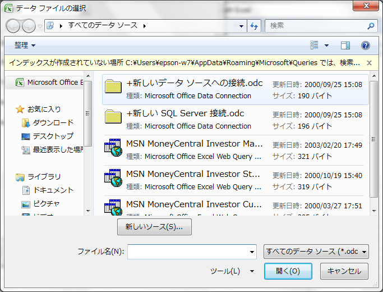This screenshot has height=292, width=383.
Task: Click the ライブラリ folder icon
Action: click(x=20, y=177)
